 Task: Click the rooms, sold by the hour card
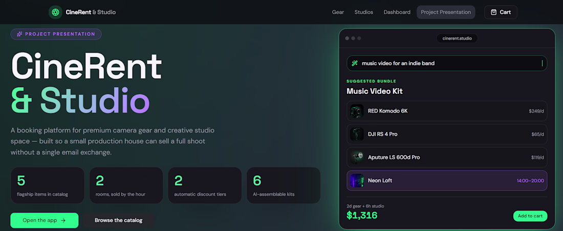(126, 185)
